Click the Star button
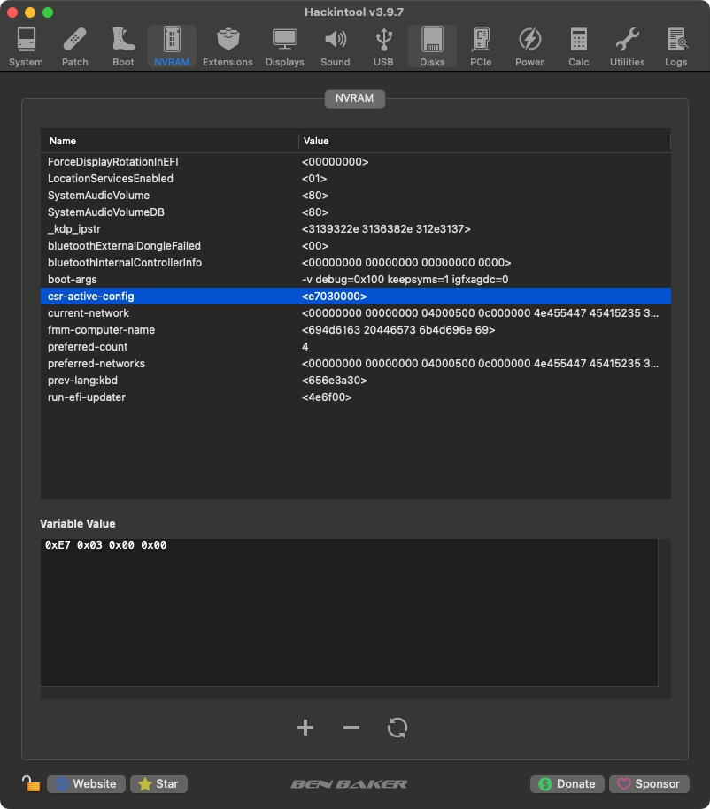 click(159, 783)
